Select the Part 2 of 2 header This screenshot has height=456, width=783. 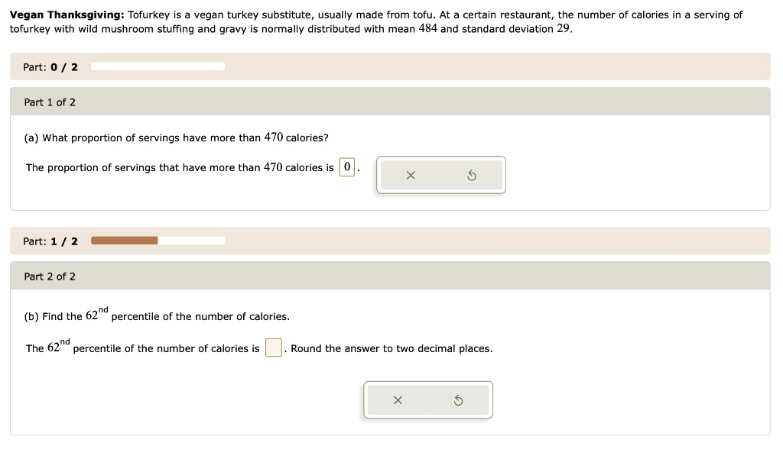[50, 277]
